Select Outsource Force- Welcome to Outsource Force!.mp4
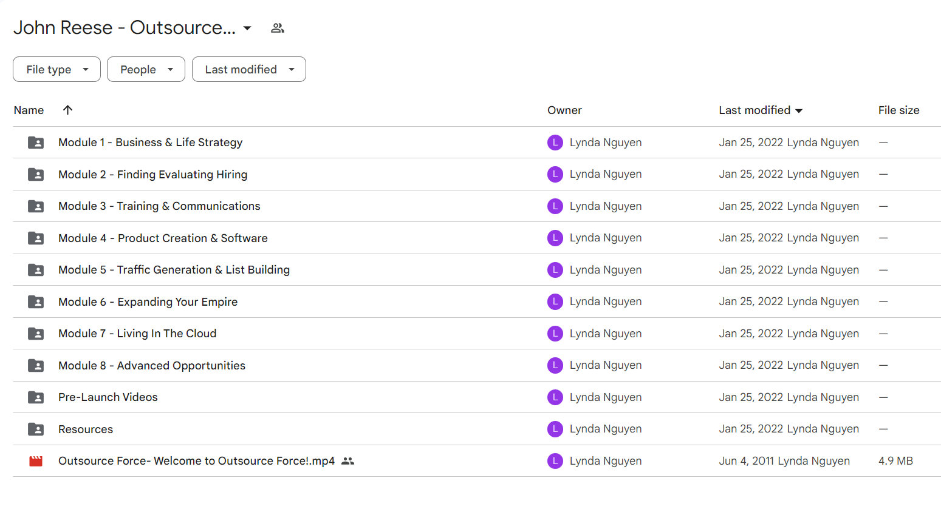Screen dimensions: 941x515 pos(196,461)
